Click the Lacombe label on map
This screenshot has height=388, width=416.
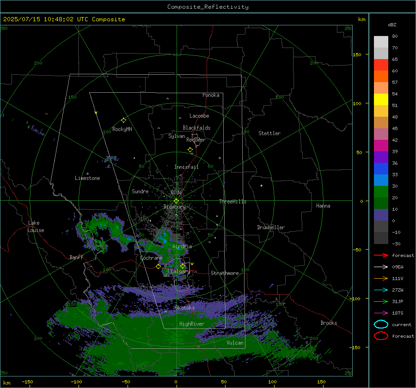(199, 116)
